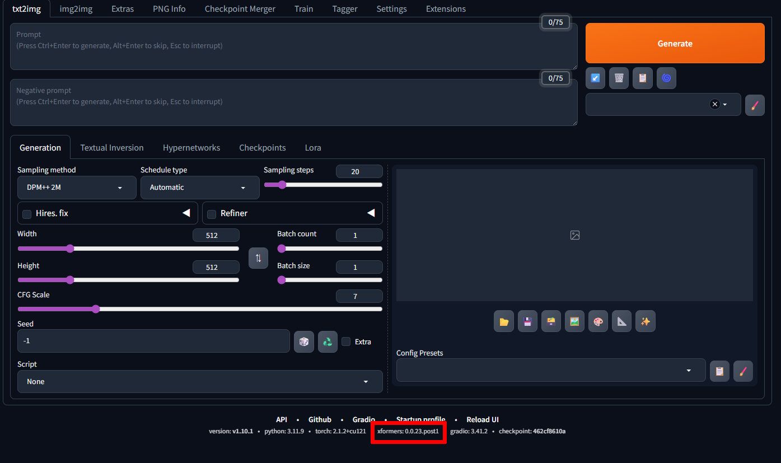Click the dice icon to randomize seed

point(303,342)
